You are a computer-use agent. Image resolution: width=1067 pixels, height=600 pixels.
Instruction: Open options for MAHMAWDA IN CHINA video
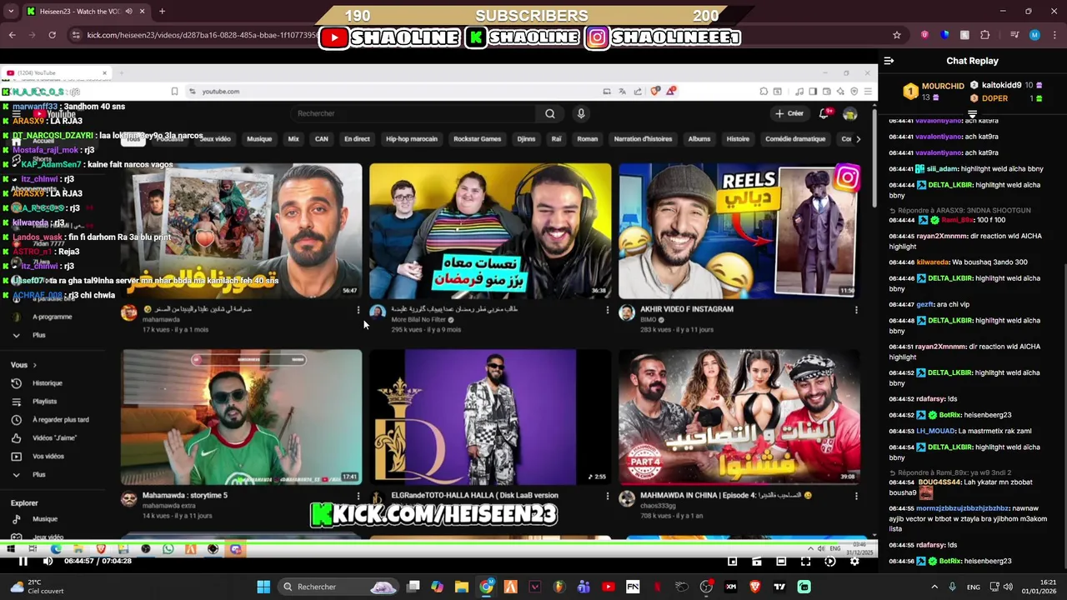856,496
